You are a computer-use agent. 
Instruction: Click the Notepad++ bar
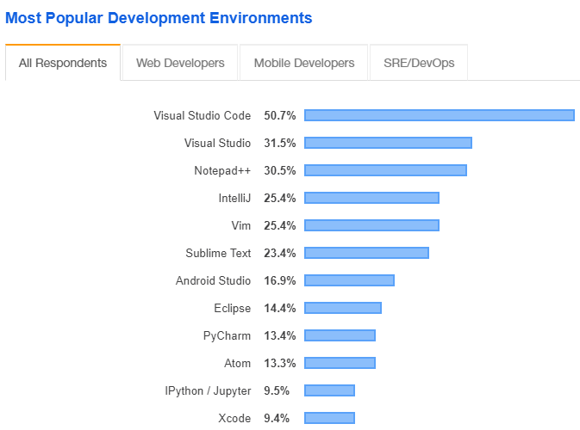click(x=385, y=170)
